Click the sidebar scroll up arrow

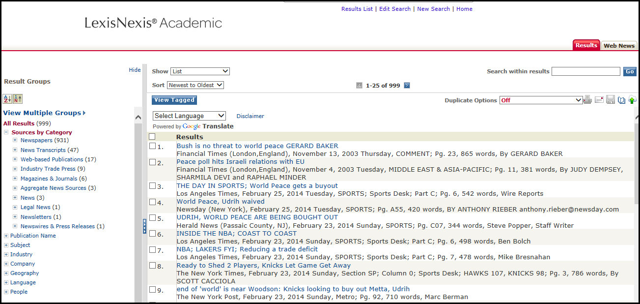[138, 118]
